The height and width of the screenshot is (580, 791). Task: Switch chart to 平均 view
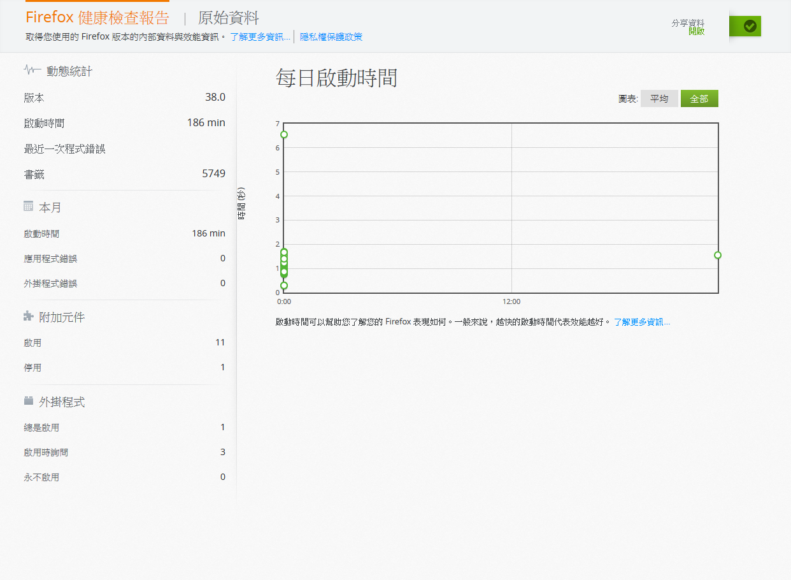click(x=659, y=99)
